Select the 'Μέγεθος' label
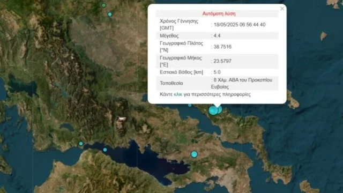This screenshot has height=193, width=343. click(169, 36)
